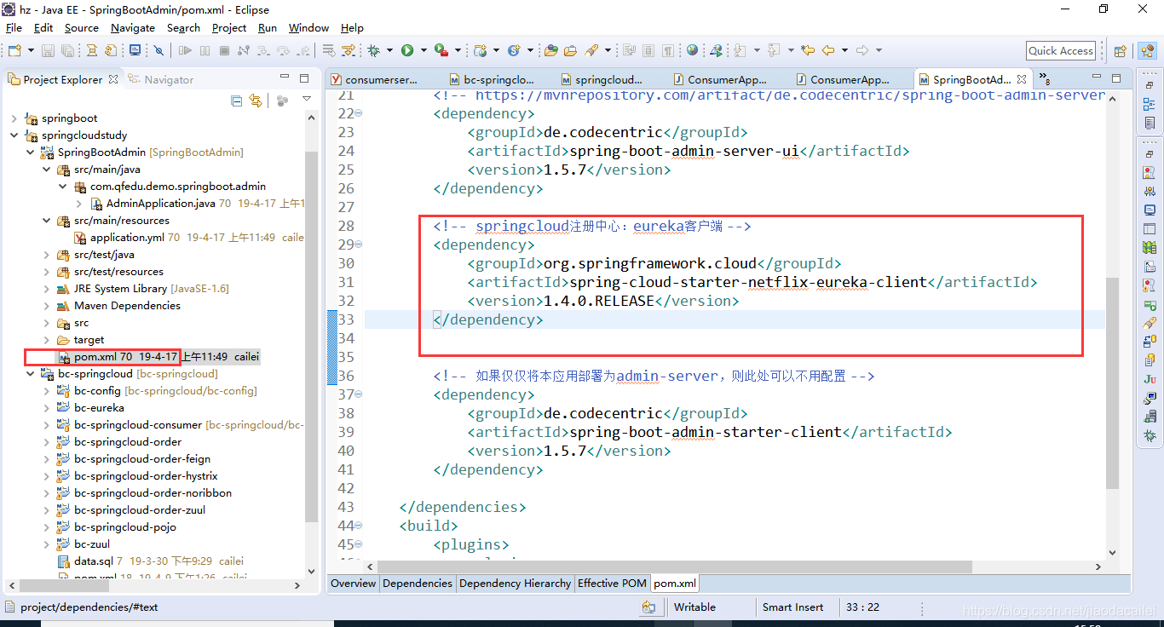Close the SpringBootAd... editor tab
This screenshot has height=627, width=1164.
pos(1023,79)
